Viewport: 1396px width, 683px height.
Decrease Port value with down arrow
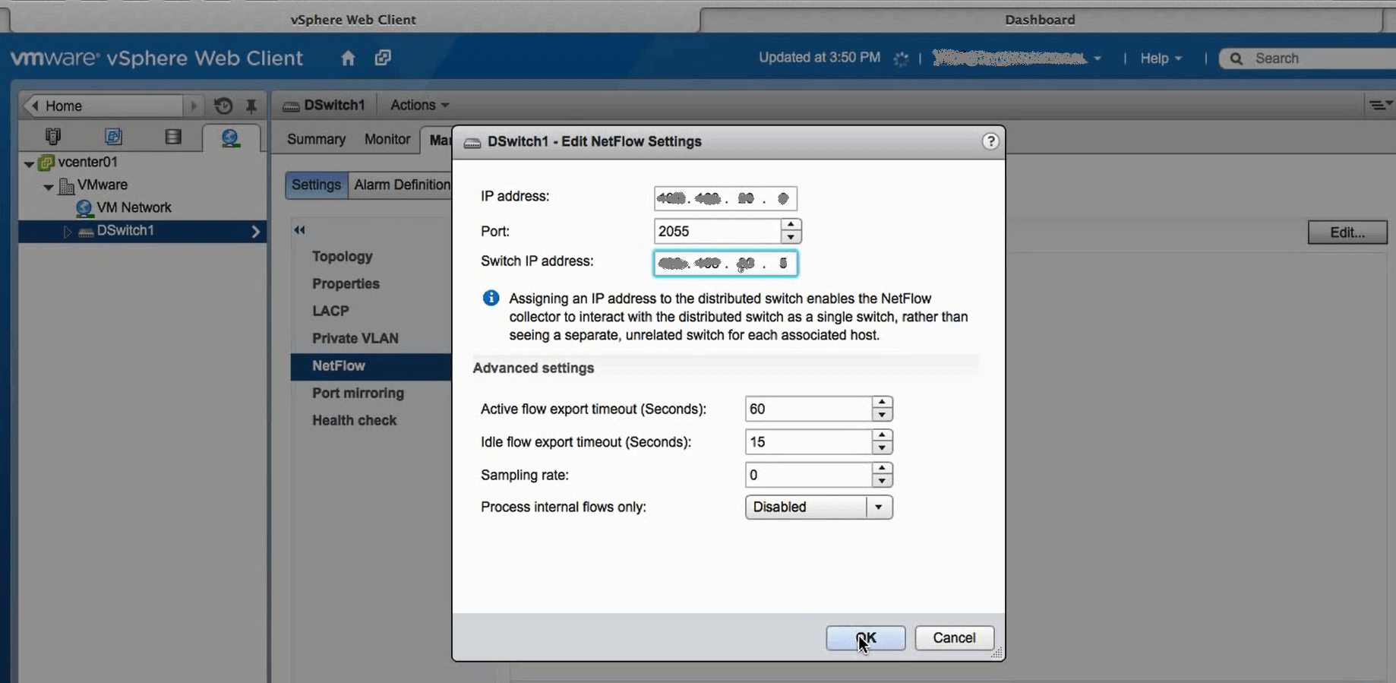(x=791, y=237)
